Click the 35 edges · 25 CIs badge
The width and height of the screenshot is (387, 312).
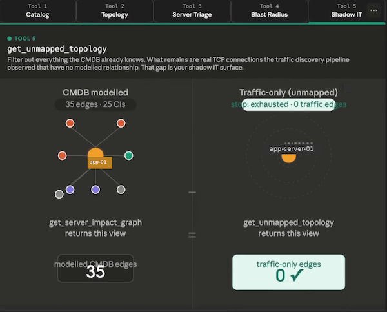(95, 104)
